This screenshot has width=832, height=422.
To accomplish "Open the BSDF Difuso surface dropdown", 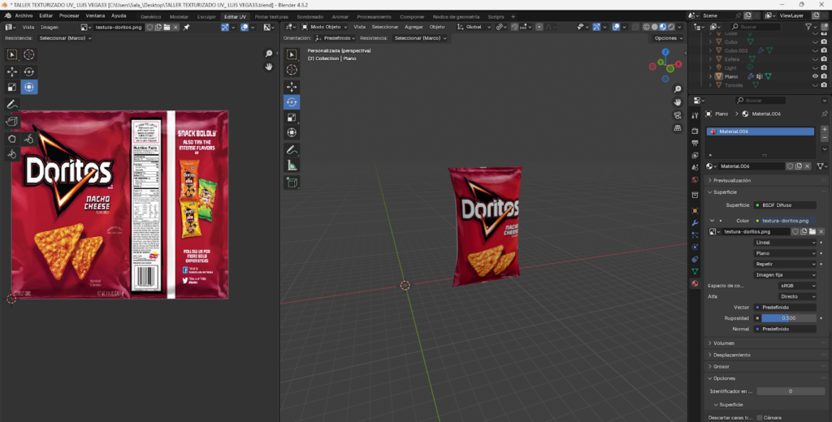I will tap(785, 205).
